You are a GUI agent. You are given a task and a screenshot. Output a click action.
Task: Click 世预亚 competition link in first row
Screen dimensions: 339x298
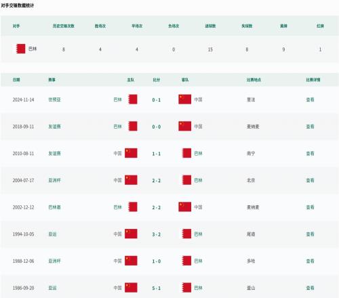(54, 100)
